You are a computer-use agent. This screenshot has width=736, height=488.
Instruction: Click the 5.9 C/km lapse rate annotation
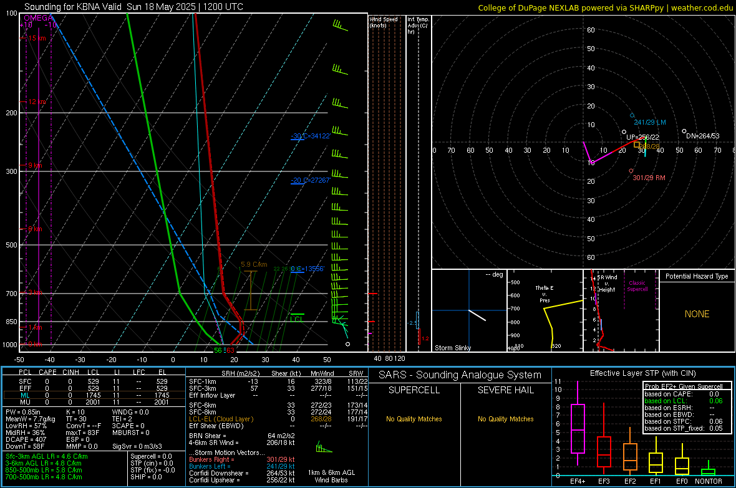click(x=254, y=265)
